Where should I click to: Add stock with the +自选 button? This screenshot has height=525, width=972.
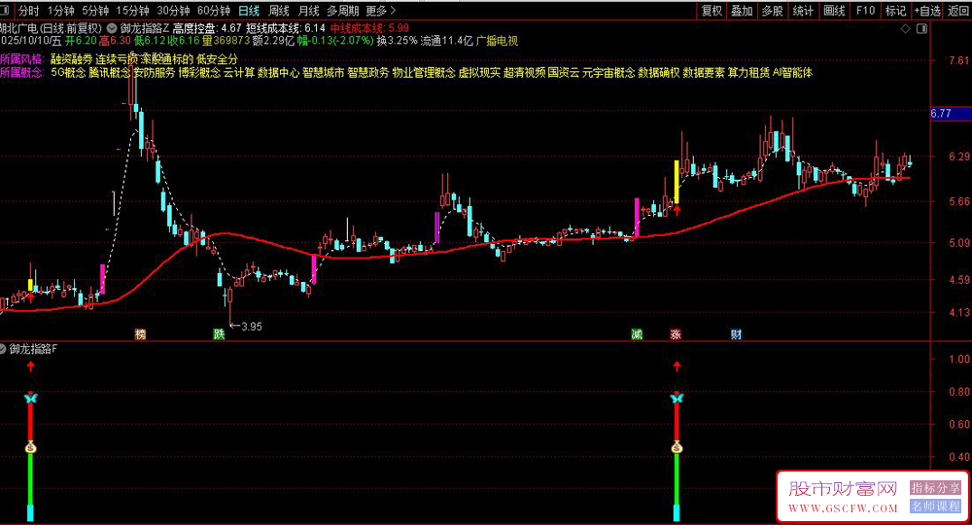pos(927,11)
